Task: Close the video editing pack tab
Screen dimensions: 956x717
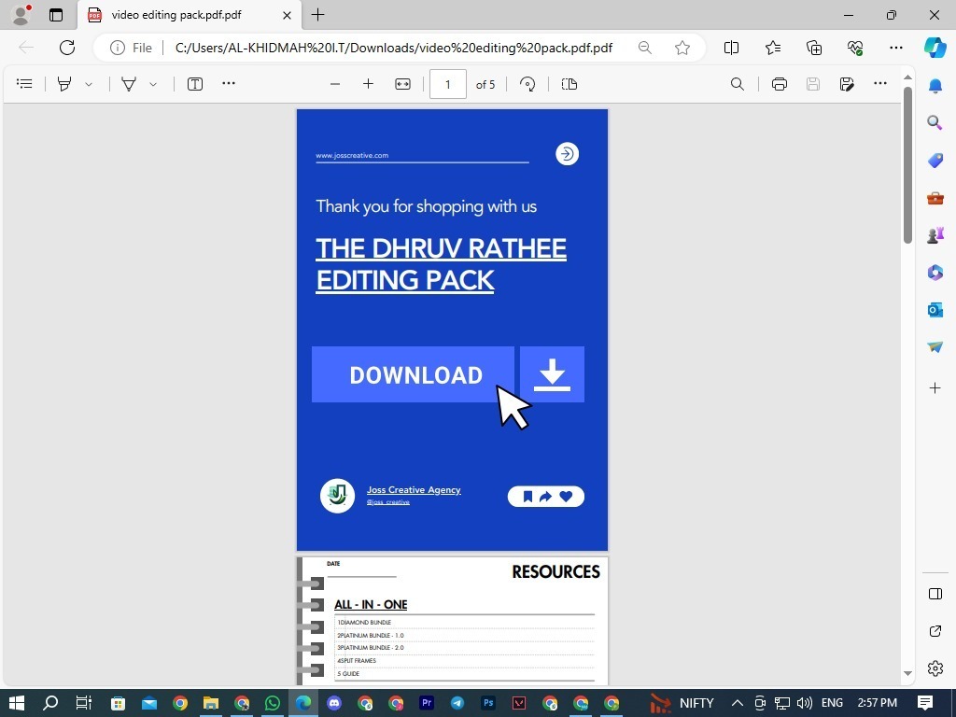Action: (x=288, y=15)
